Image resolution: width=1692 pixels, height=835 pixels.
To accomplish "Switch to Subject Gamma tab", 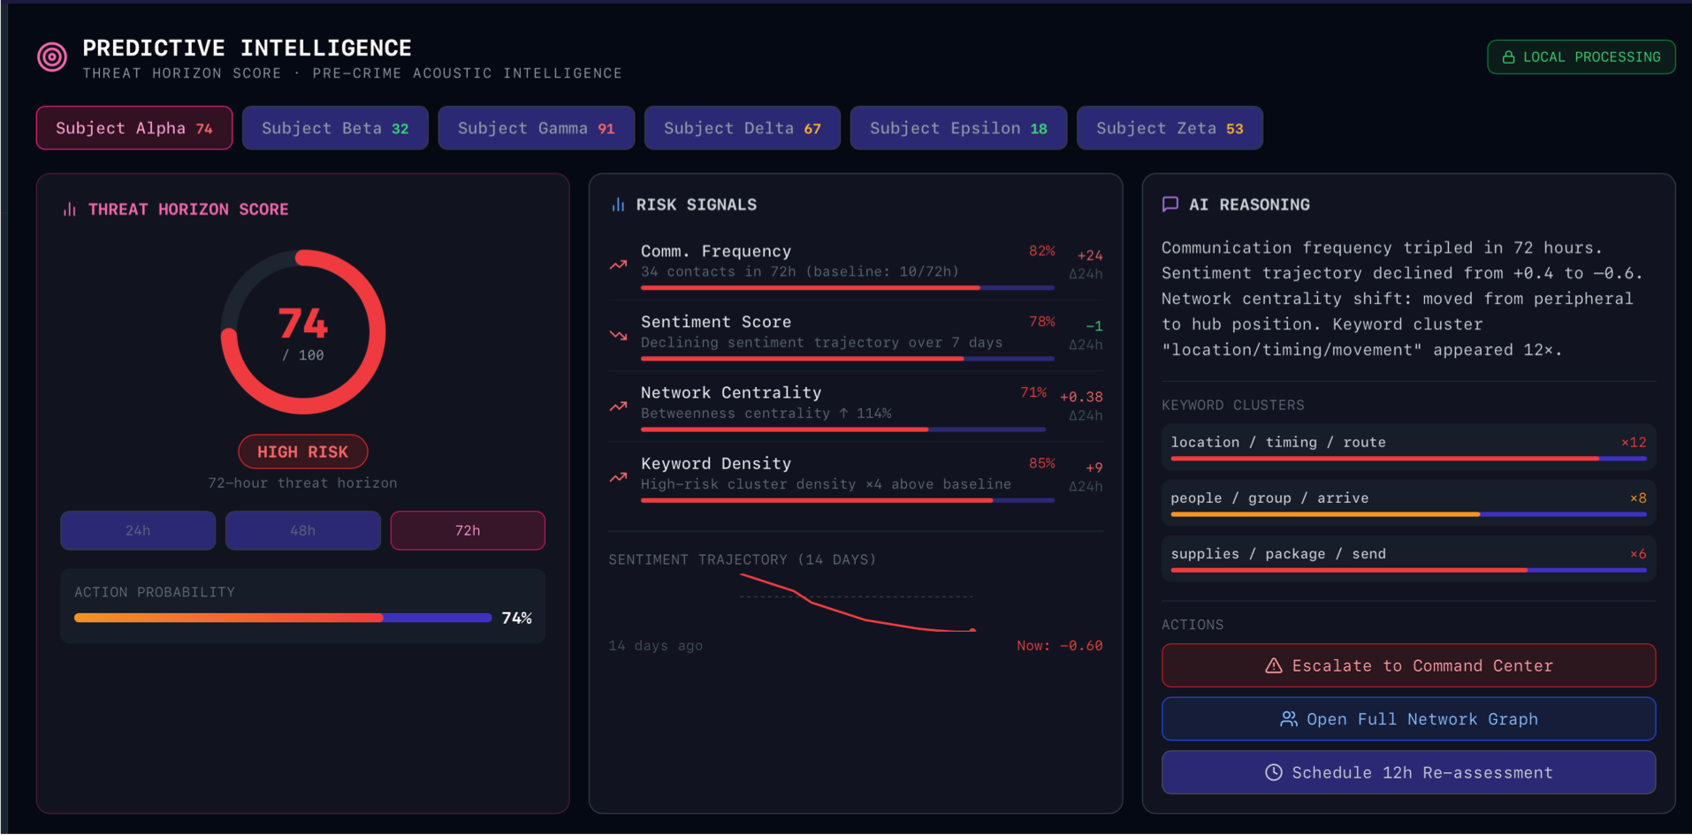I will click(x=536, y=128).
